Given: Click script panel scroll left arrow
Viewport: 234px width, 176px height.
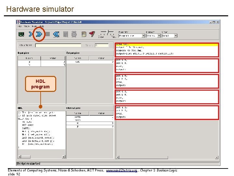Looking at the screenshot, I should click(x=118, y=157).
